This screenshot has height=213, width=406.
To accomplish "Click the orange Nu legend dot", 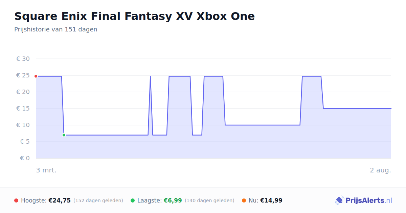I will (244, 200).
